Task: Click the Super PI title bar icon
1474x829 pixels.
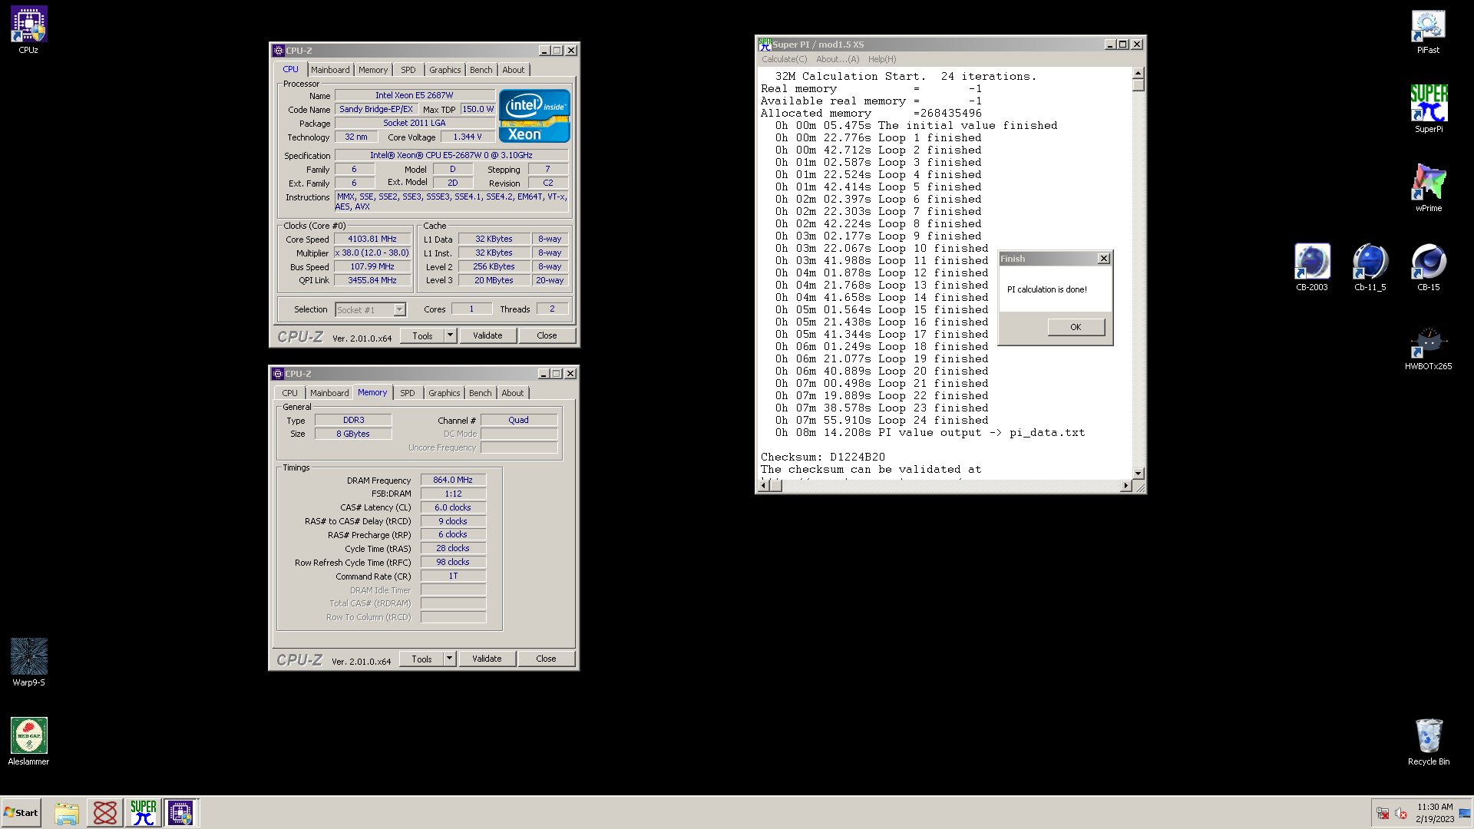Action: pos(765,45)
